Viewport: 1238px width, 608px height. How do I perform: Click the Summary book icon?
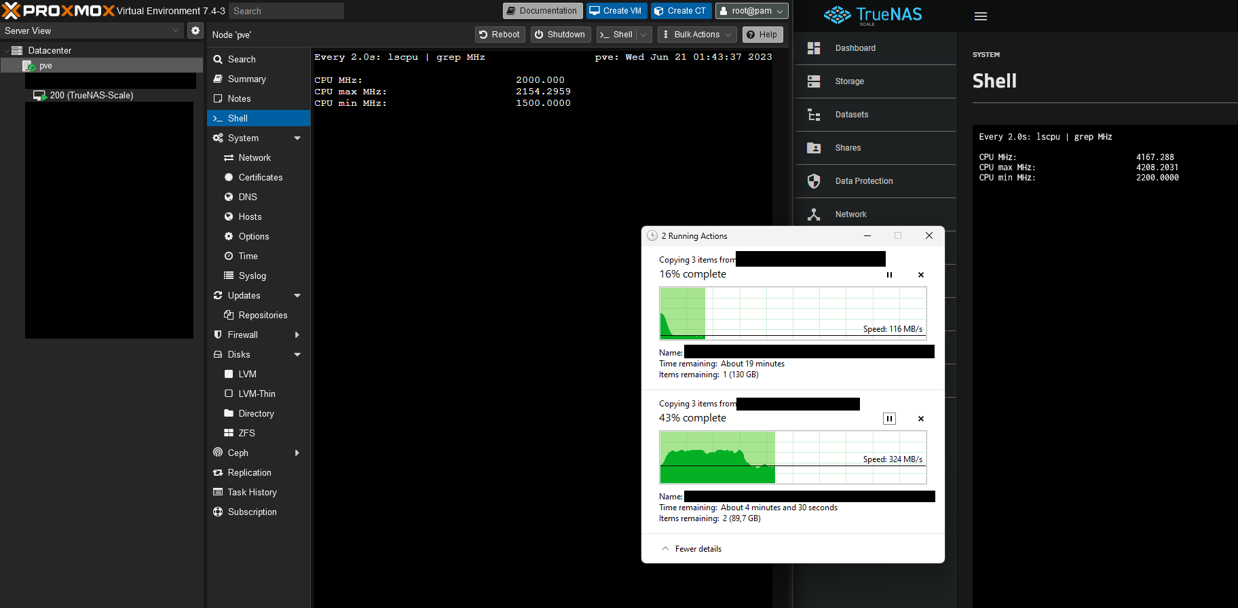218,79
